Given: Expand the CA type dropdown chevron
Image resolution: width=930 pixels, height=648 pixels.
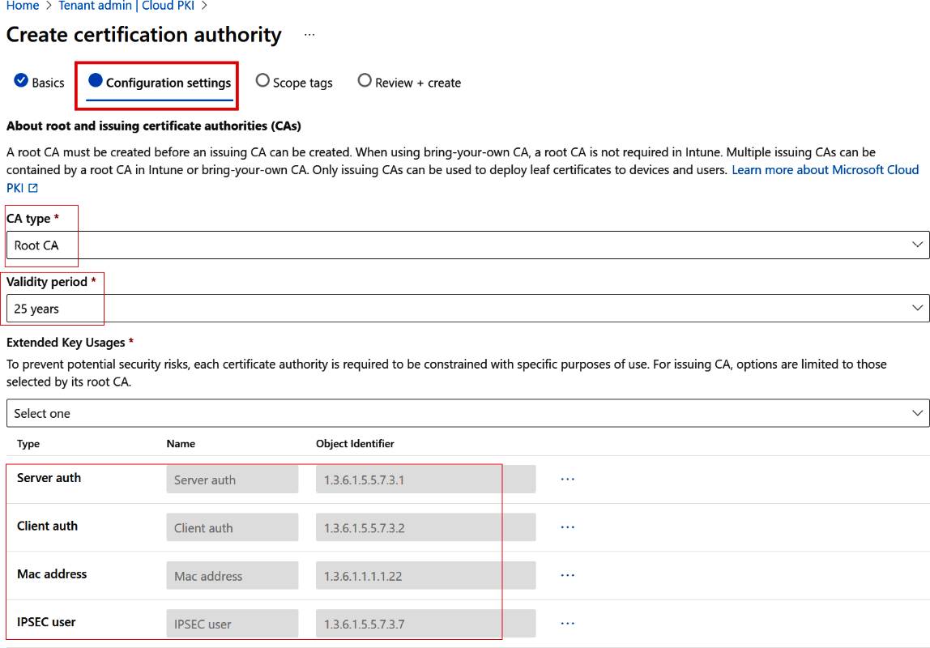Looking at the screenshot, I should 917,245.
